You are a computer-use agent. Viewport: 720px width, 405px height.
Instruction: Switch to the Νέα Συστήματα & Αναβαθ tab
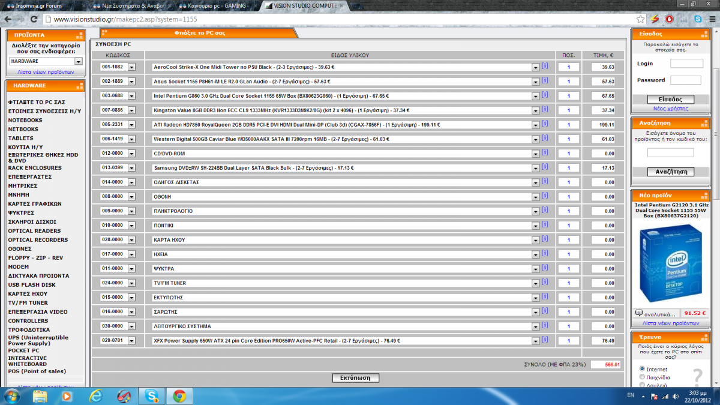pyautogui.click(x=132, y=5)
